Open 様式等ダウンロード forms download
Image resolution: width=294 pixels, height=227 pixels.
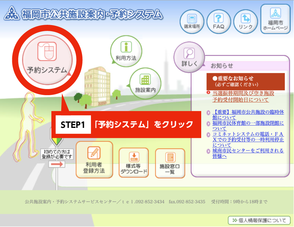coord(134,163)
